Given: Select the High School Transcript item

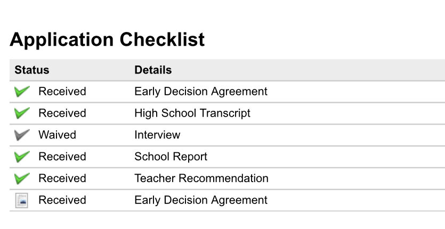Looking at the screenshot, I should coord(192,113).
